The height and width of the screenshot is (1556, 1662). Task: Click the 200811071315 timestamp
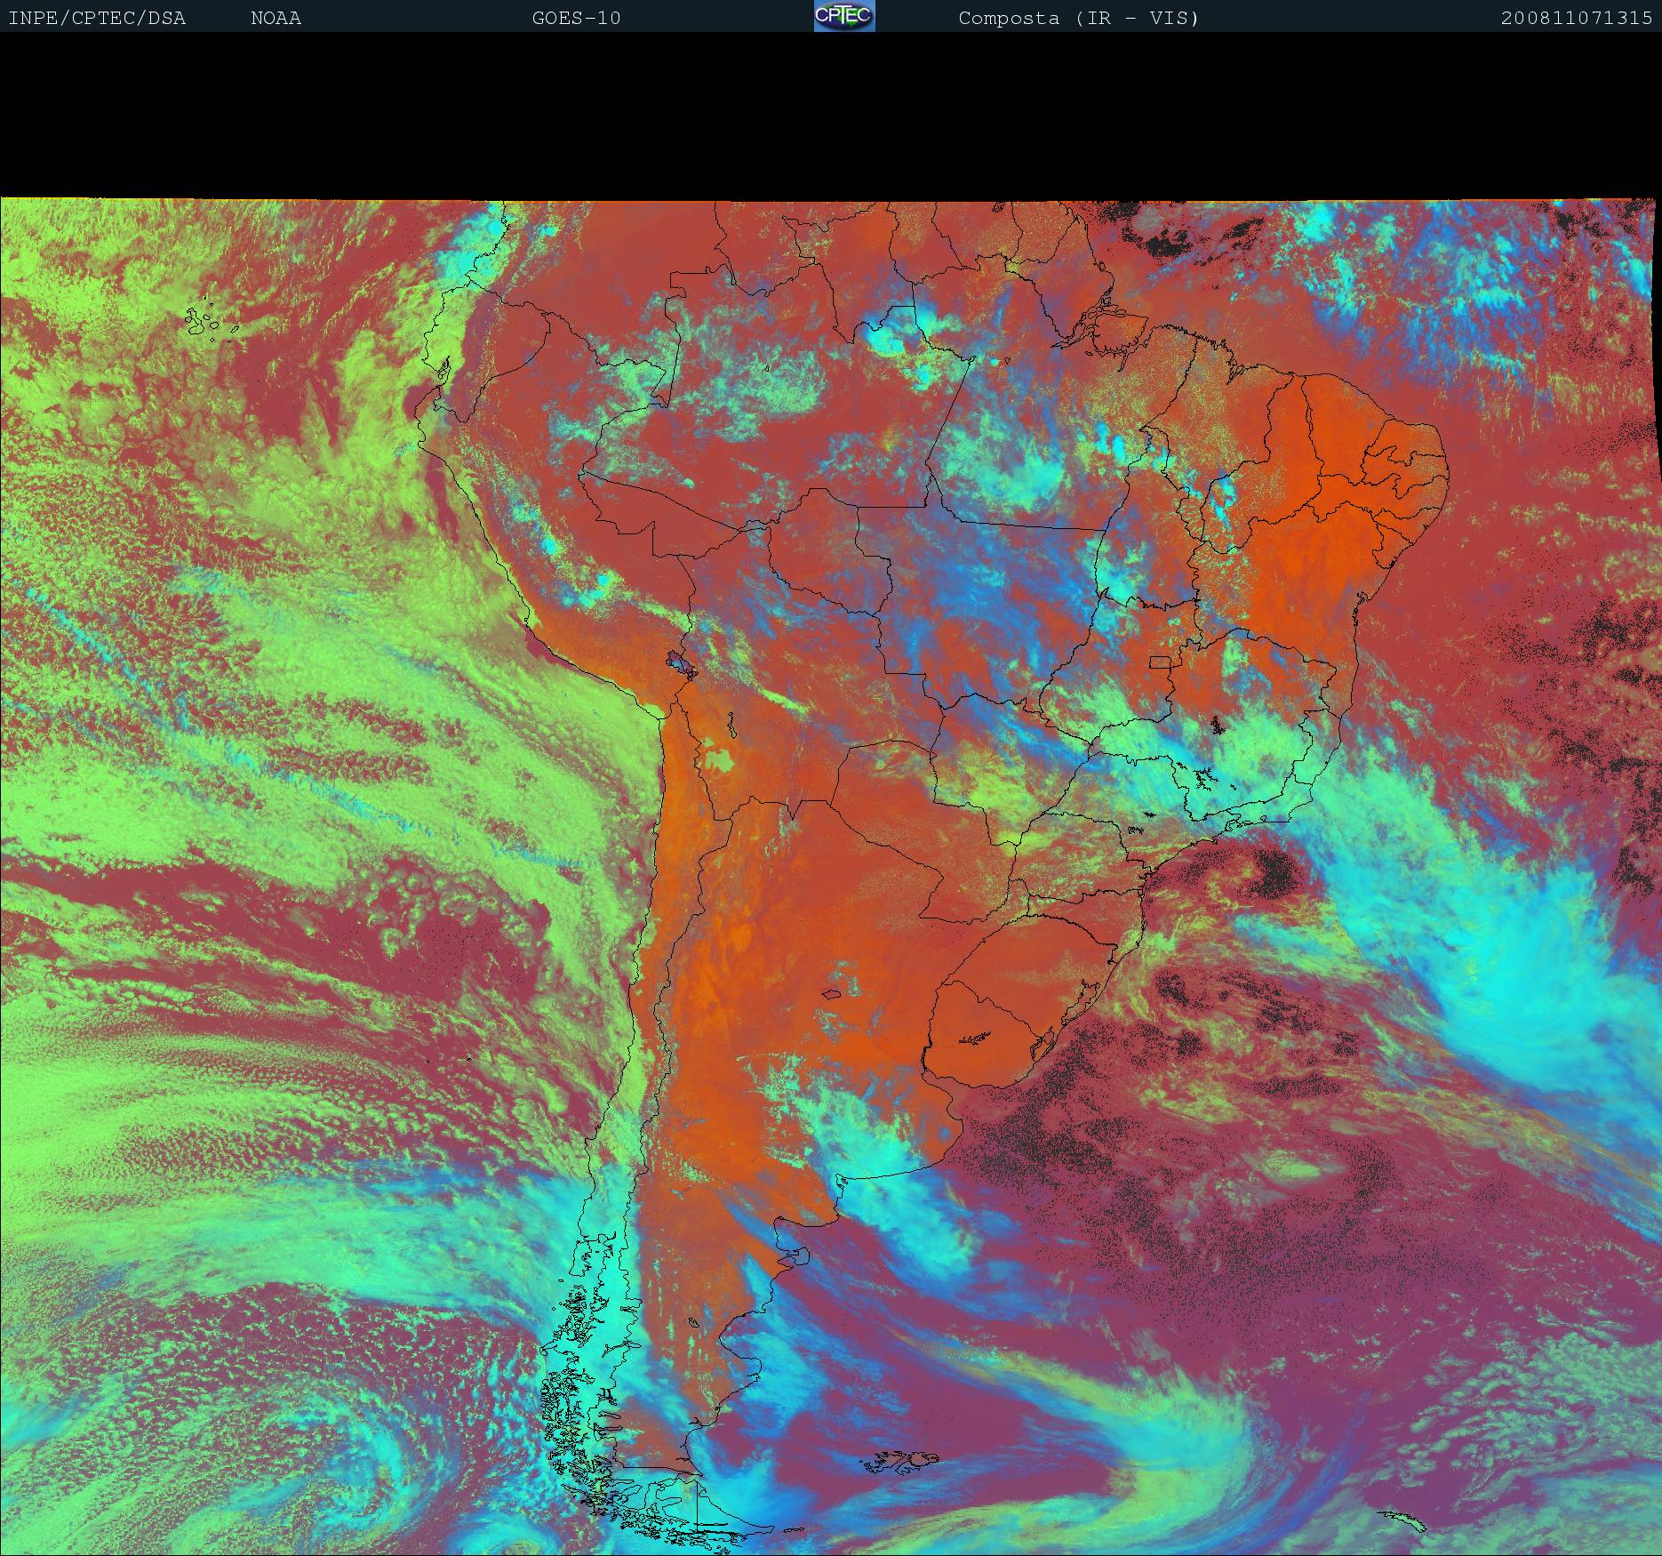click(1576, 18)
